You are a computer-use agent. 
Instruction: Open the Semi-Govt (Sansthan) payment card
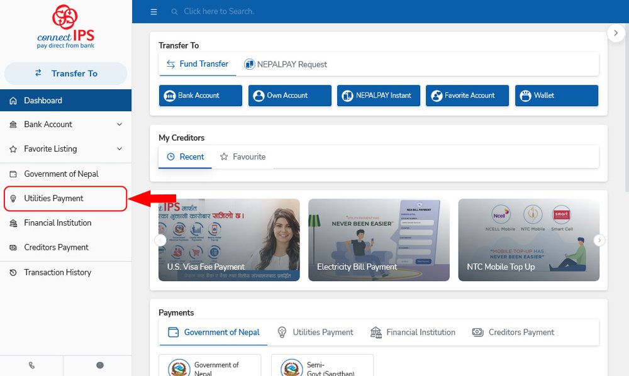322,365
